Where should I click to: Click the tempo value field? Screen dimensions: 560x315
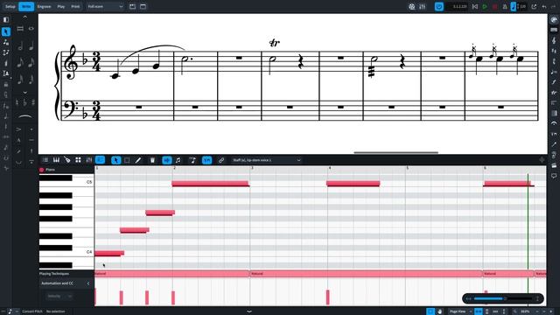(x=522, y=6)
